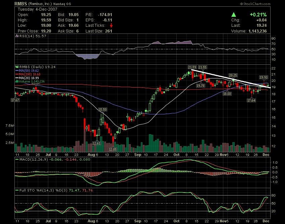The image size is (285, 224).
Task: Click the blue MA(50) legend line
Action: [17, 70]
